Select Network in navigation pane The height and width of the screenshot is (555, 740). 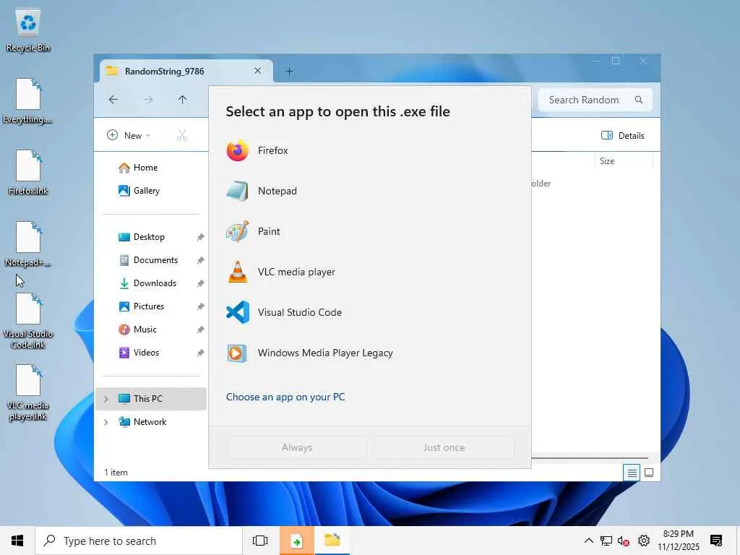click(x=142, y=422)
